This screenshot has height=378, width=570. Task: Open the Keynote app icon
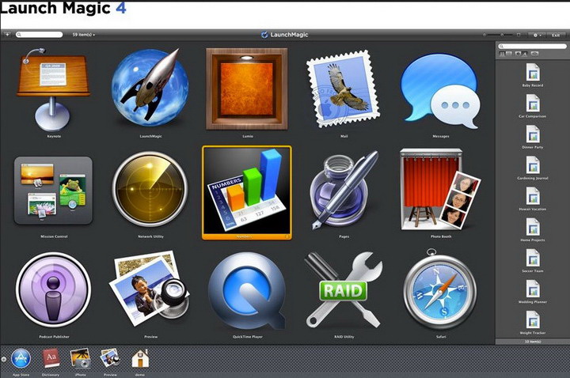tap(54, 89)
